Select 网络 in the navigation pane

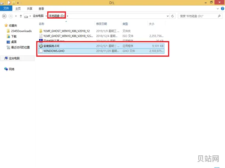click(x=12, y=69)
